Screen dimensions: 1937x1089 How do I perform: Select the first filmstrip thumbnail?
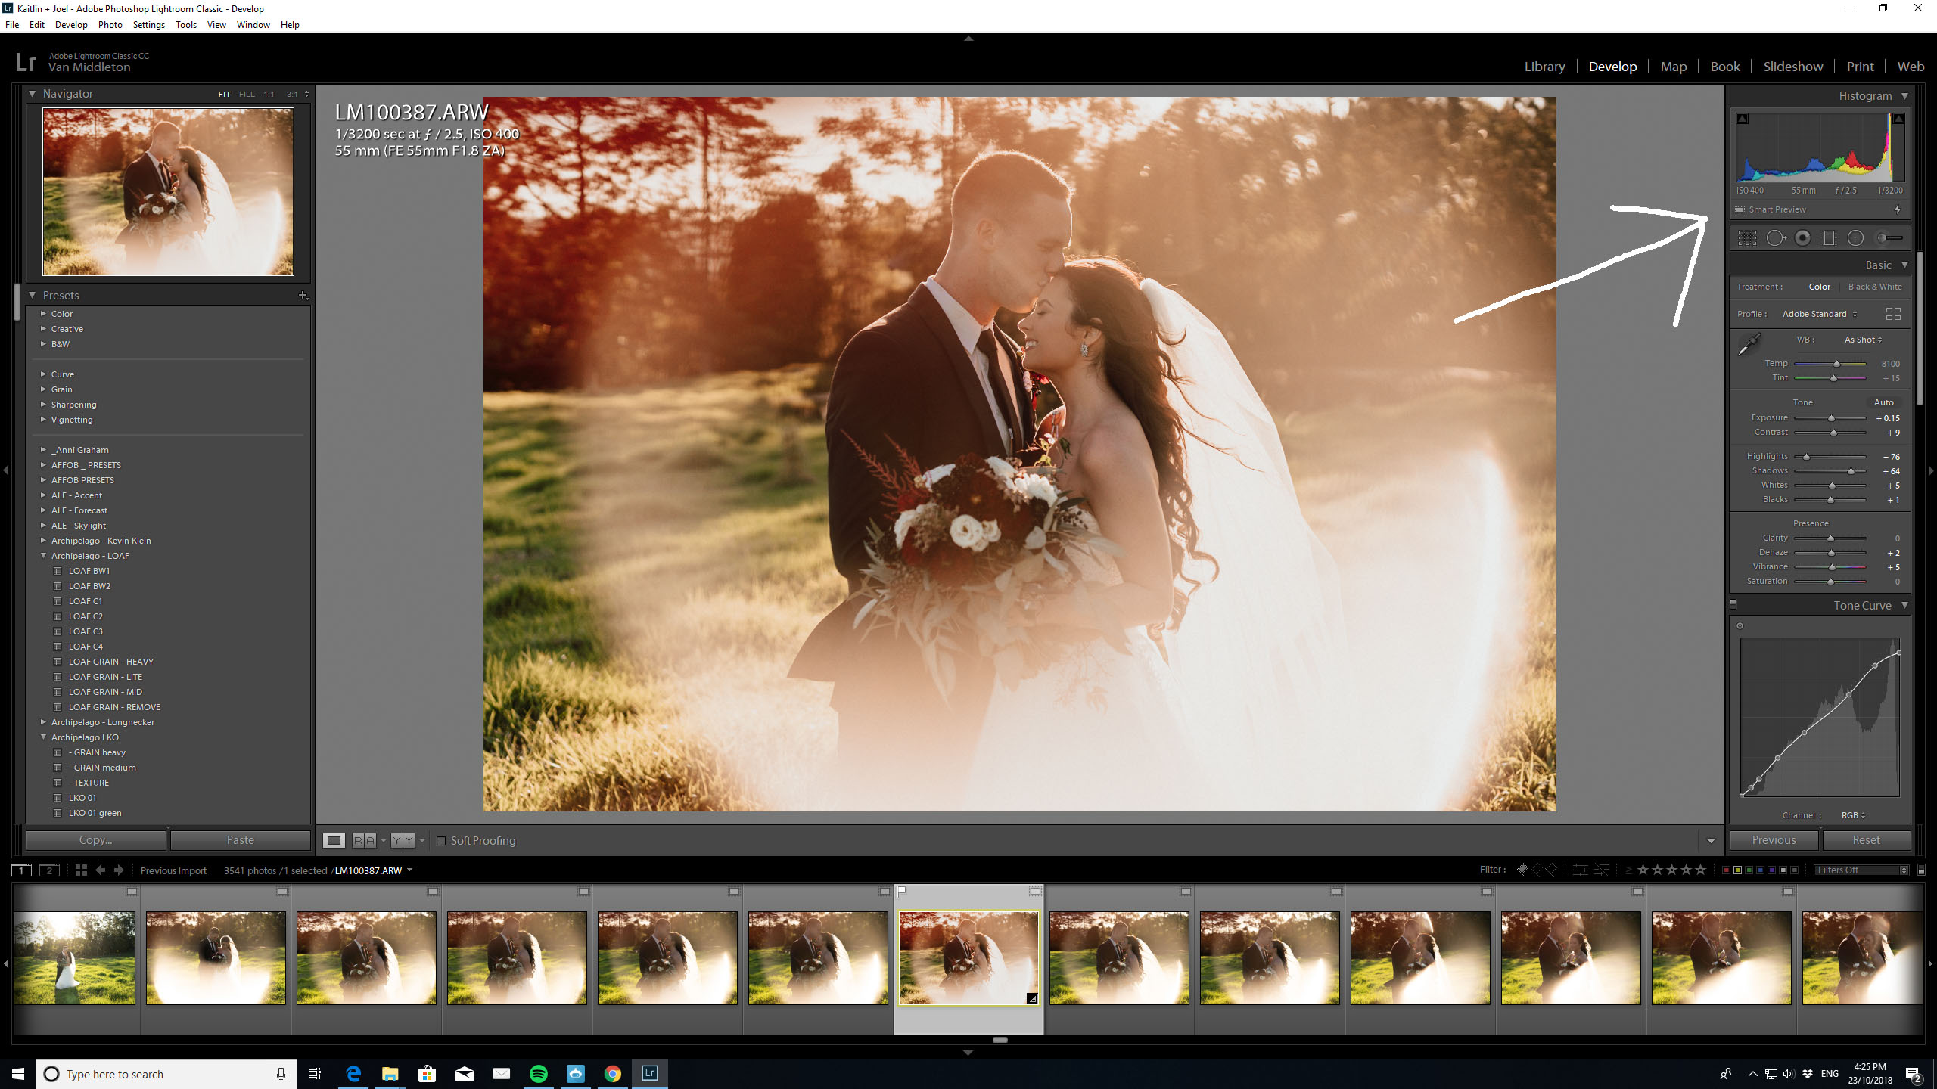point(74,957)
